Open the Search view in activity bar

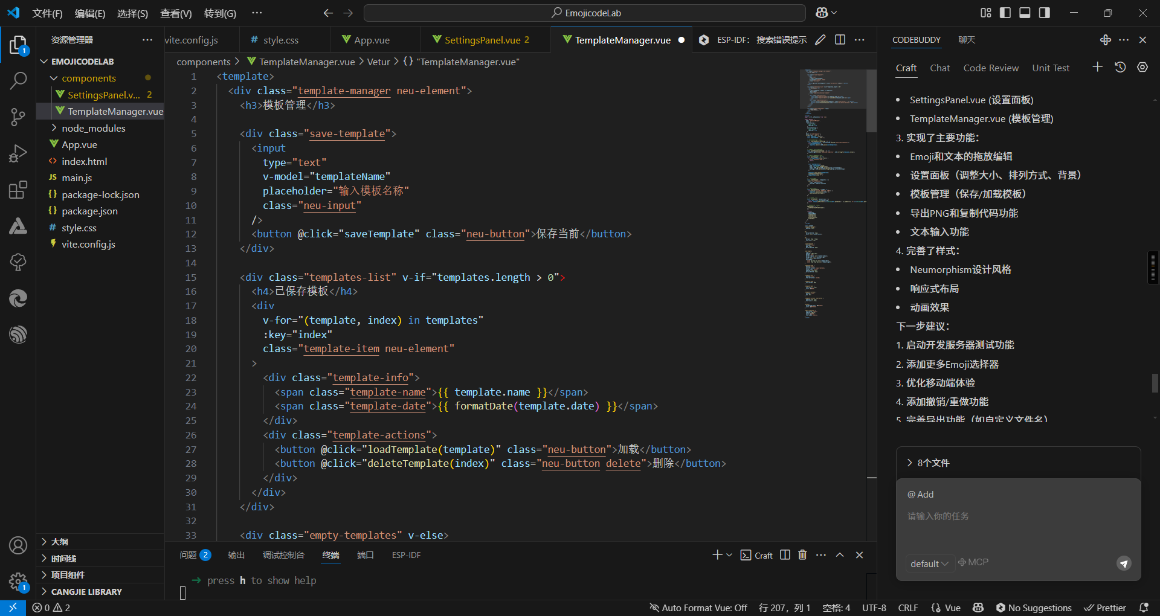18,80
